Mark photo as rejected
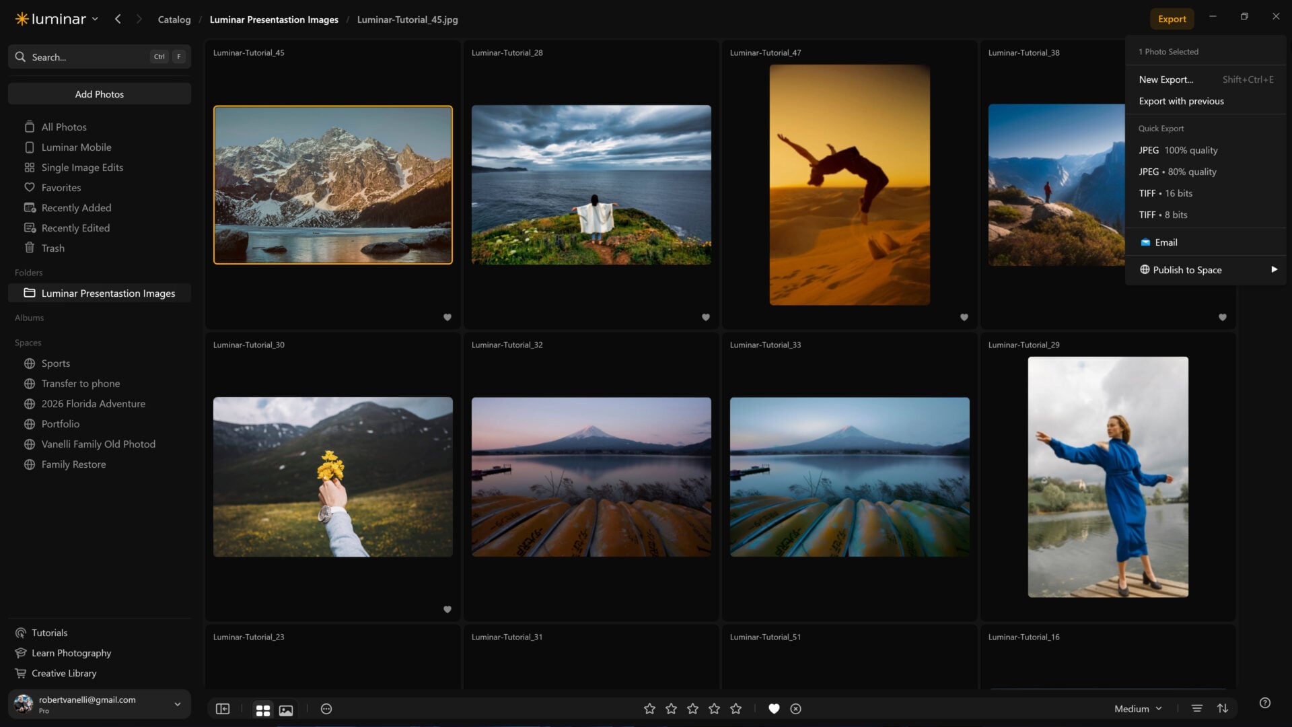Viewport: 1292px width, 727px height. point(795,709)
